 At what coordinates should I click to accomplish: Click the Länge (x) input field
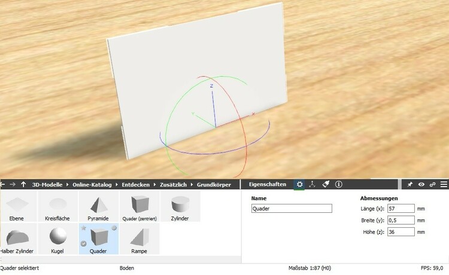coord(401,209)
